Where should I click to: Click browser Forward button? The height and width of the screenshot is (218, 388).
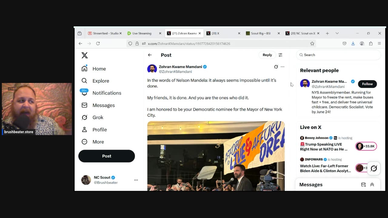click(89, 44)
